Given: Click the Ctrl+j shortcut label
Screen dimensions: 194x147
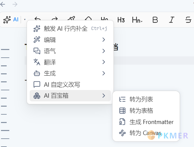Looking at the screenshot, I should (x=99, y=29).
